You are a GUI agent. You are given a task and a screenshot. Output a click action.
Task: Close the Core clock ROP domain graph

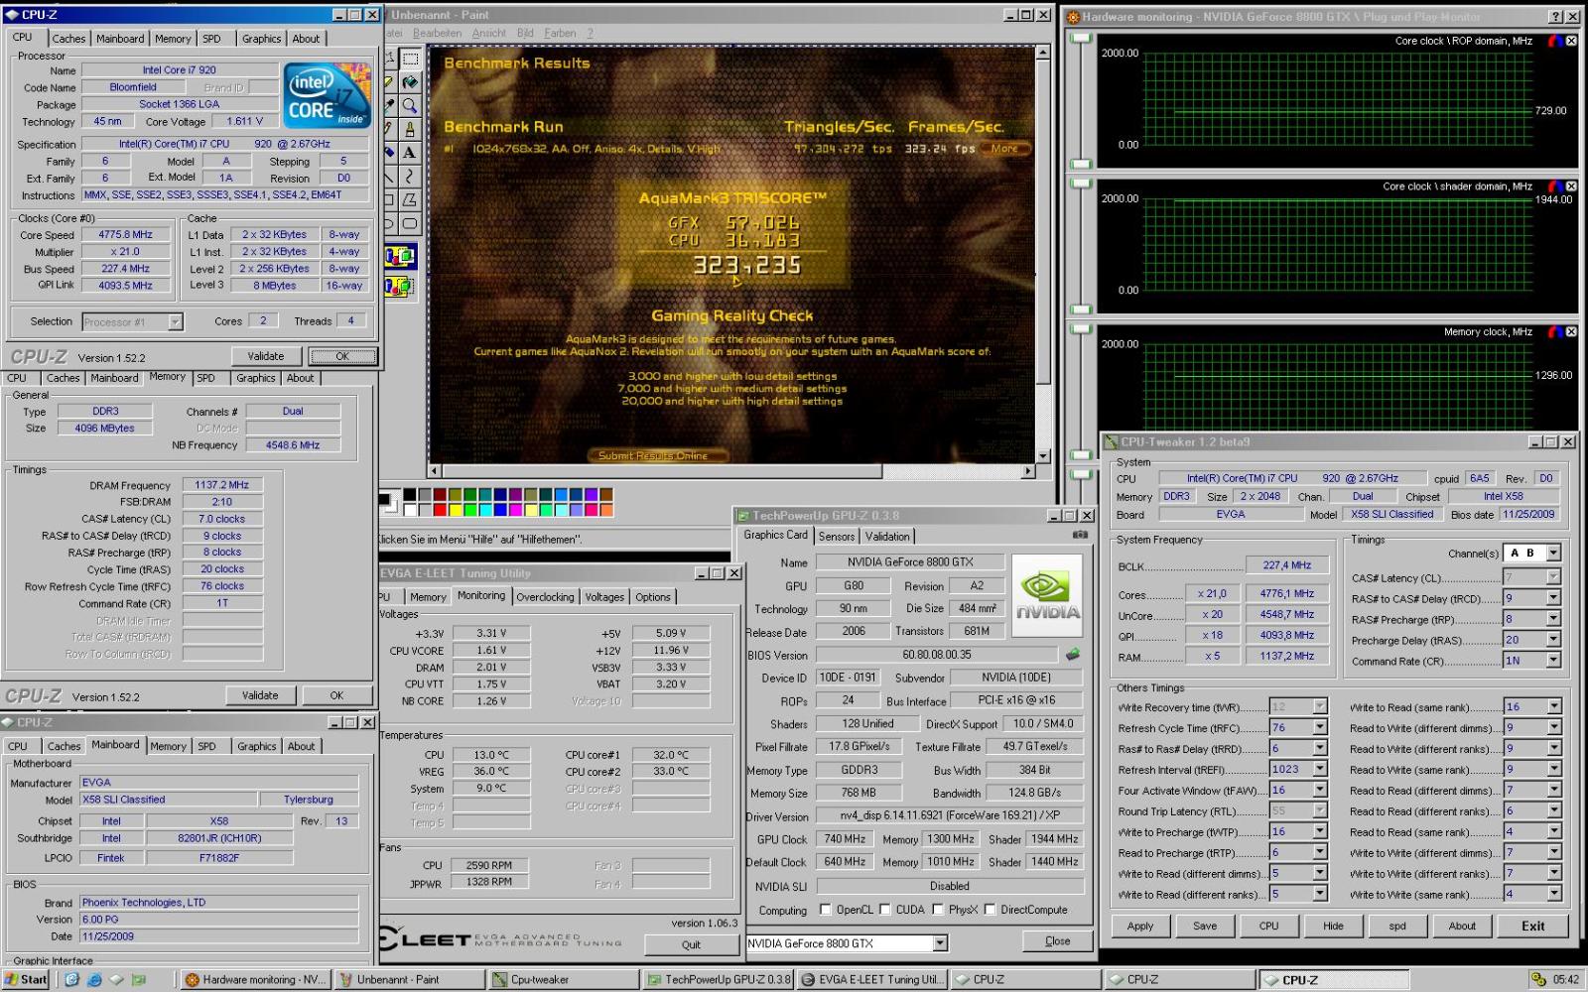pos(1571,41)
